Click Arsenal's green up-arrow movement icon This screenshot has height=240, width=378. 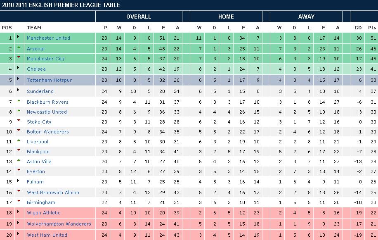coord(19,48)
